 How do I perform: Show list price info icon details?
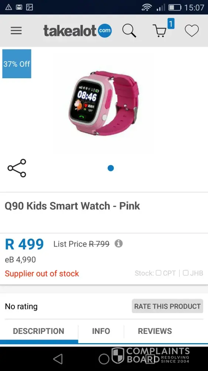[119, 243]
